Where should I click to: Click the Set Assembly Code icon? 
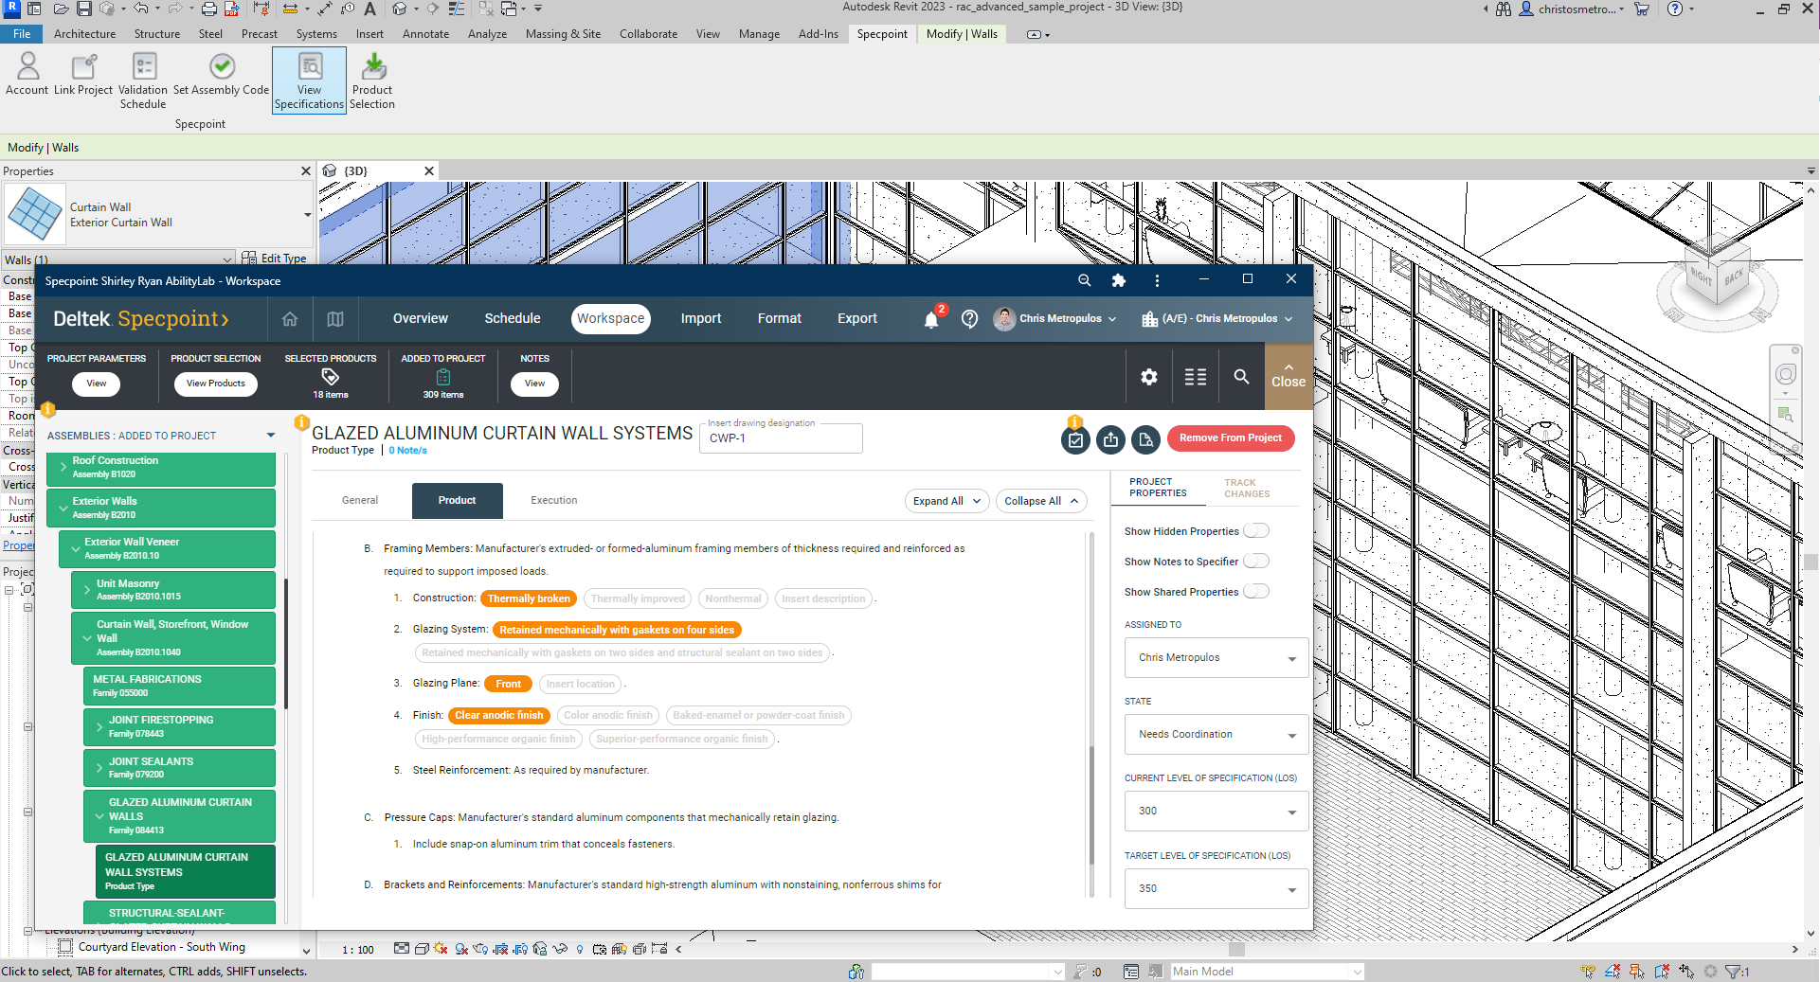point(222,68)
